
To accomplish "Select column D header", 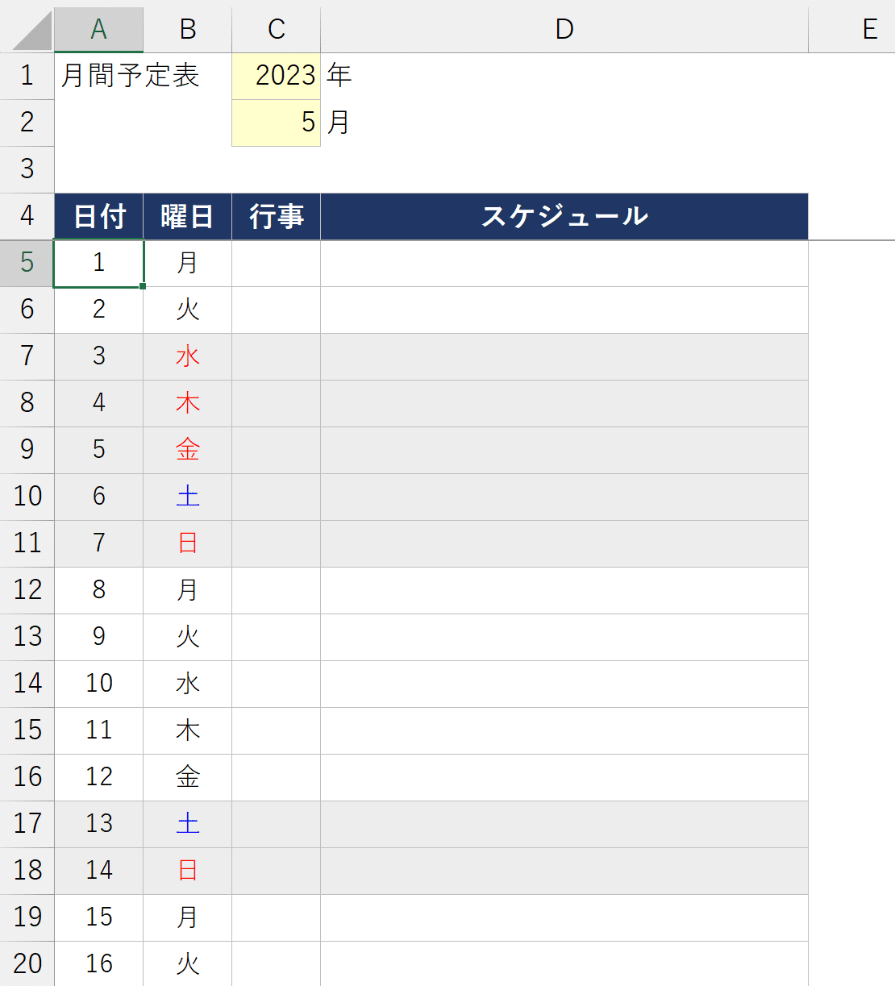I will click(x=564, y=29).
